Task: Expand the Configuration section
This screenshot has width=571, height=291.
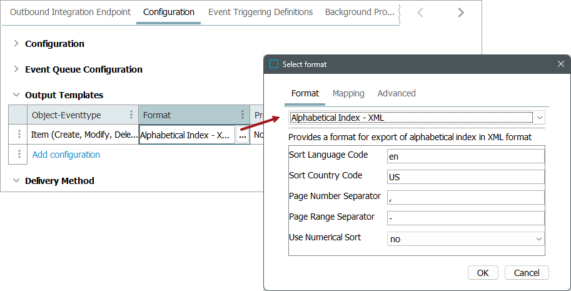Action: (16, 44)
